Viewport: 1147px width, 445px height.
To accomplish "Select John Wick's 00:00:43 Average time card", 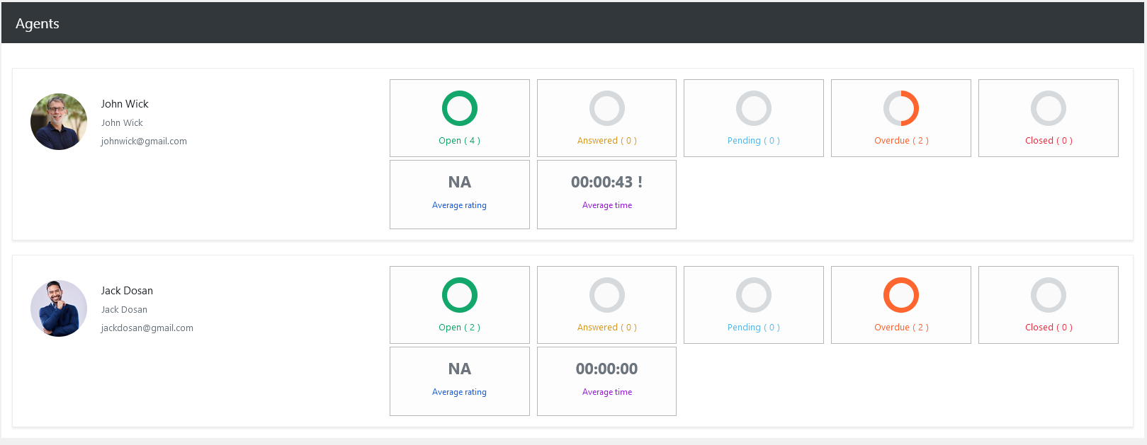I will [x=606, y=194].
